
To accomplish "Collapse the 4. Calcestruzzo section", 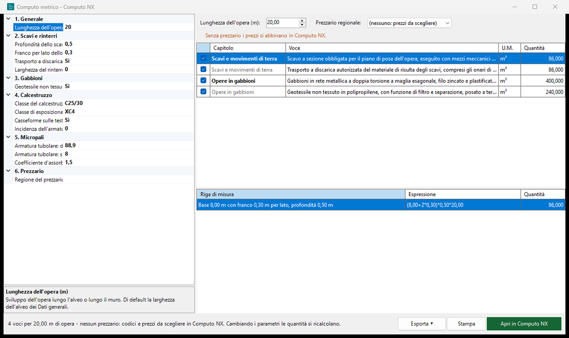I will click(8, 95).
